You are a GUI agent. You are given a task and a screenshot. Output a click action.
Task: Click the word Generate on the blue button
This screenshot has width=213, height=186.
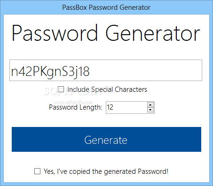point(106,140)
